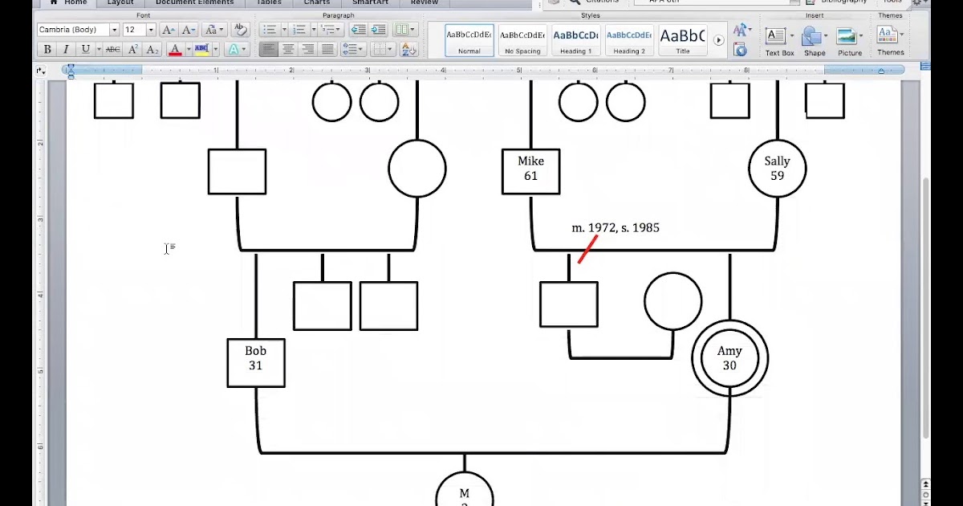This screenshot has width=963, height=506.
Task: Apply the Normal style
Action: click(x=469, y=40)
